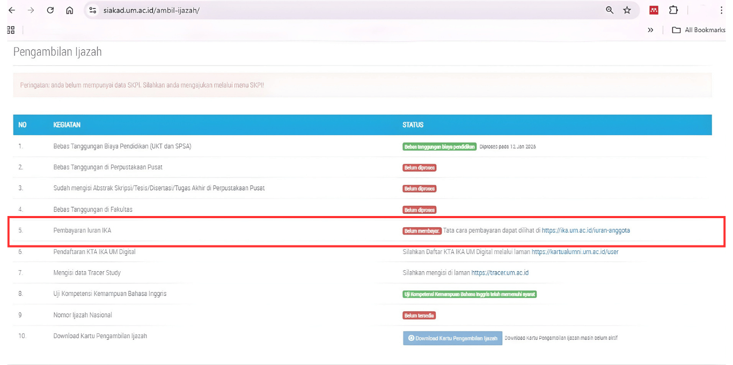Select 'Bebas Tanggungan di Perpustakaan Pusat' row text
733x365 pixels.
[108, 167]
